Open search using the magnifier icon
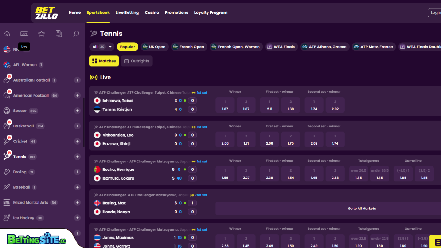The width and height of the screenshot is (441, 248). coord(76,34)
